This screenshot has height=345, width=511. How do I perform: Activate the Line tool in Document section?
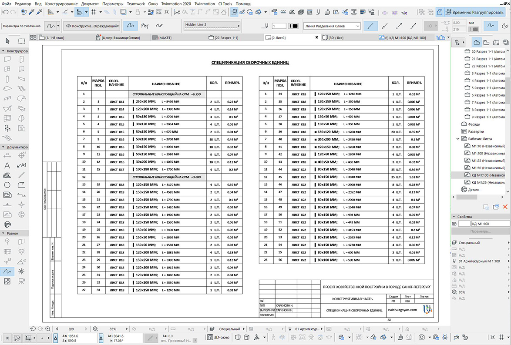coord(21,175)
